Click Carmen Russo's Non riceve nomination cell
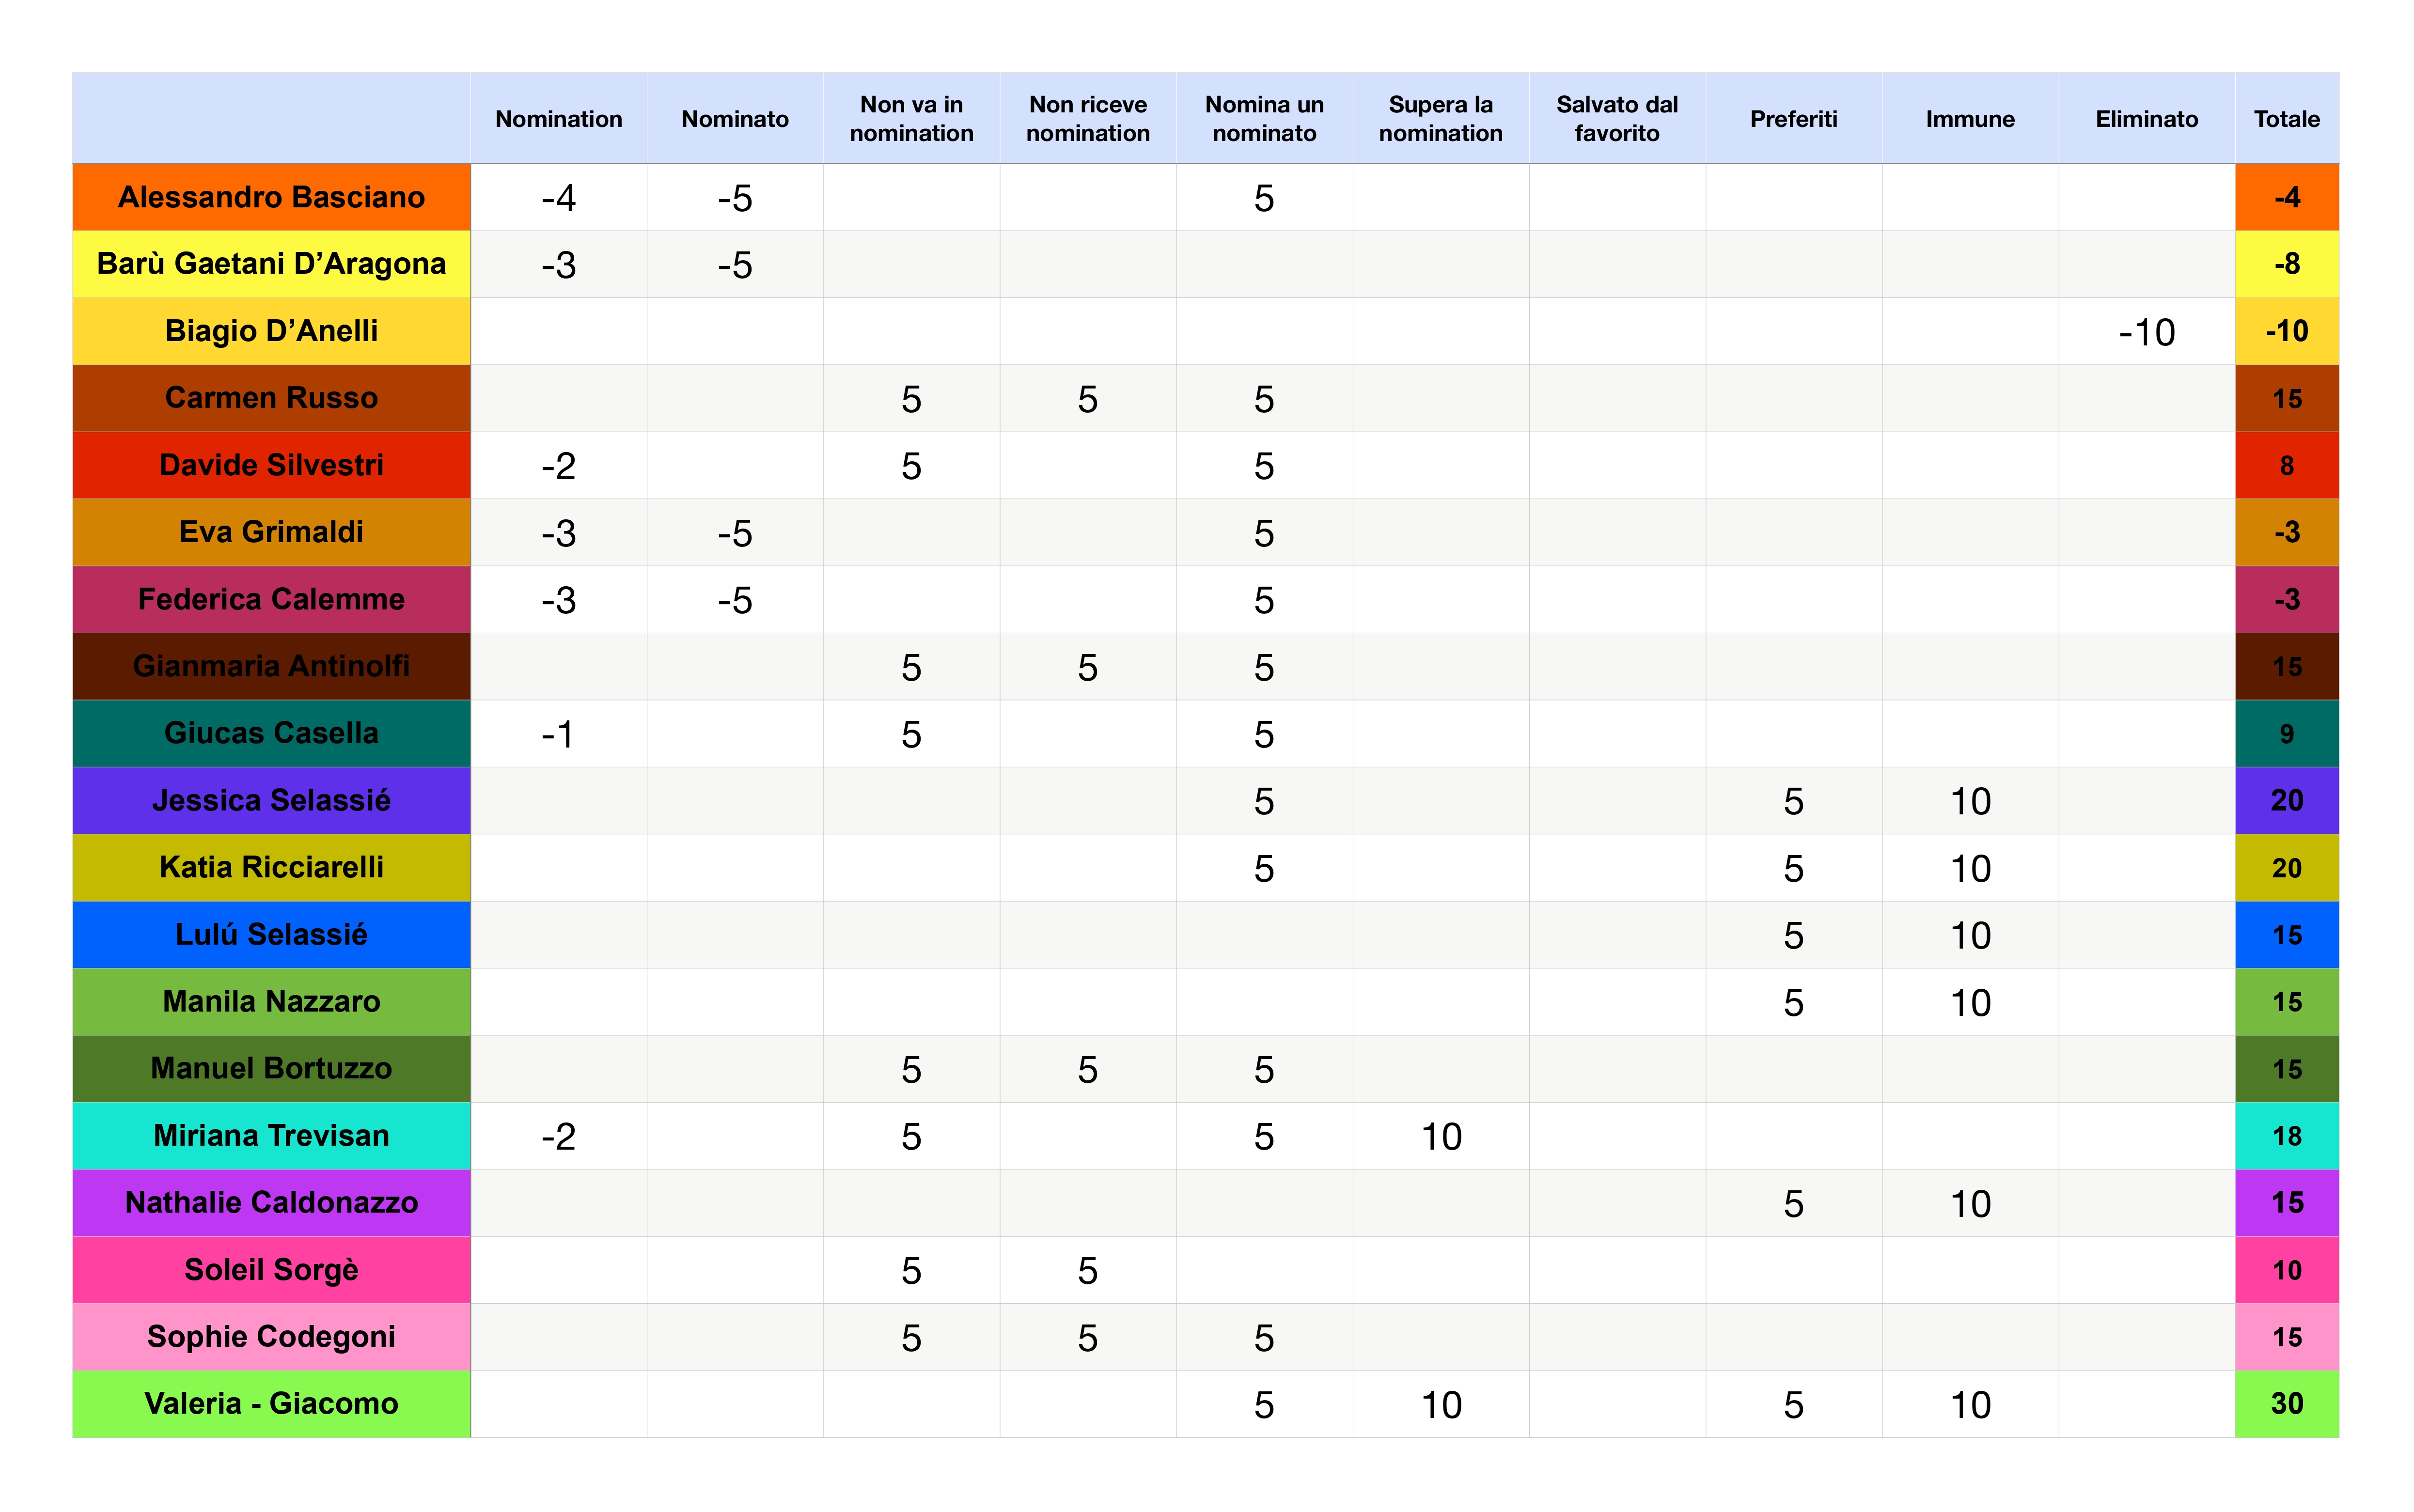This screenshot has height=1512, width=2414. (x=1087, y=399)
